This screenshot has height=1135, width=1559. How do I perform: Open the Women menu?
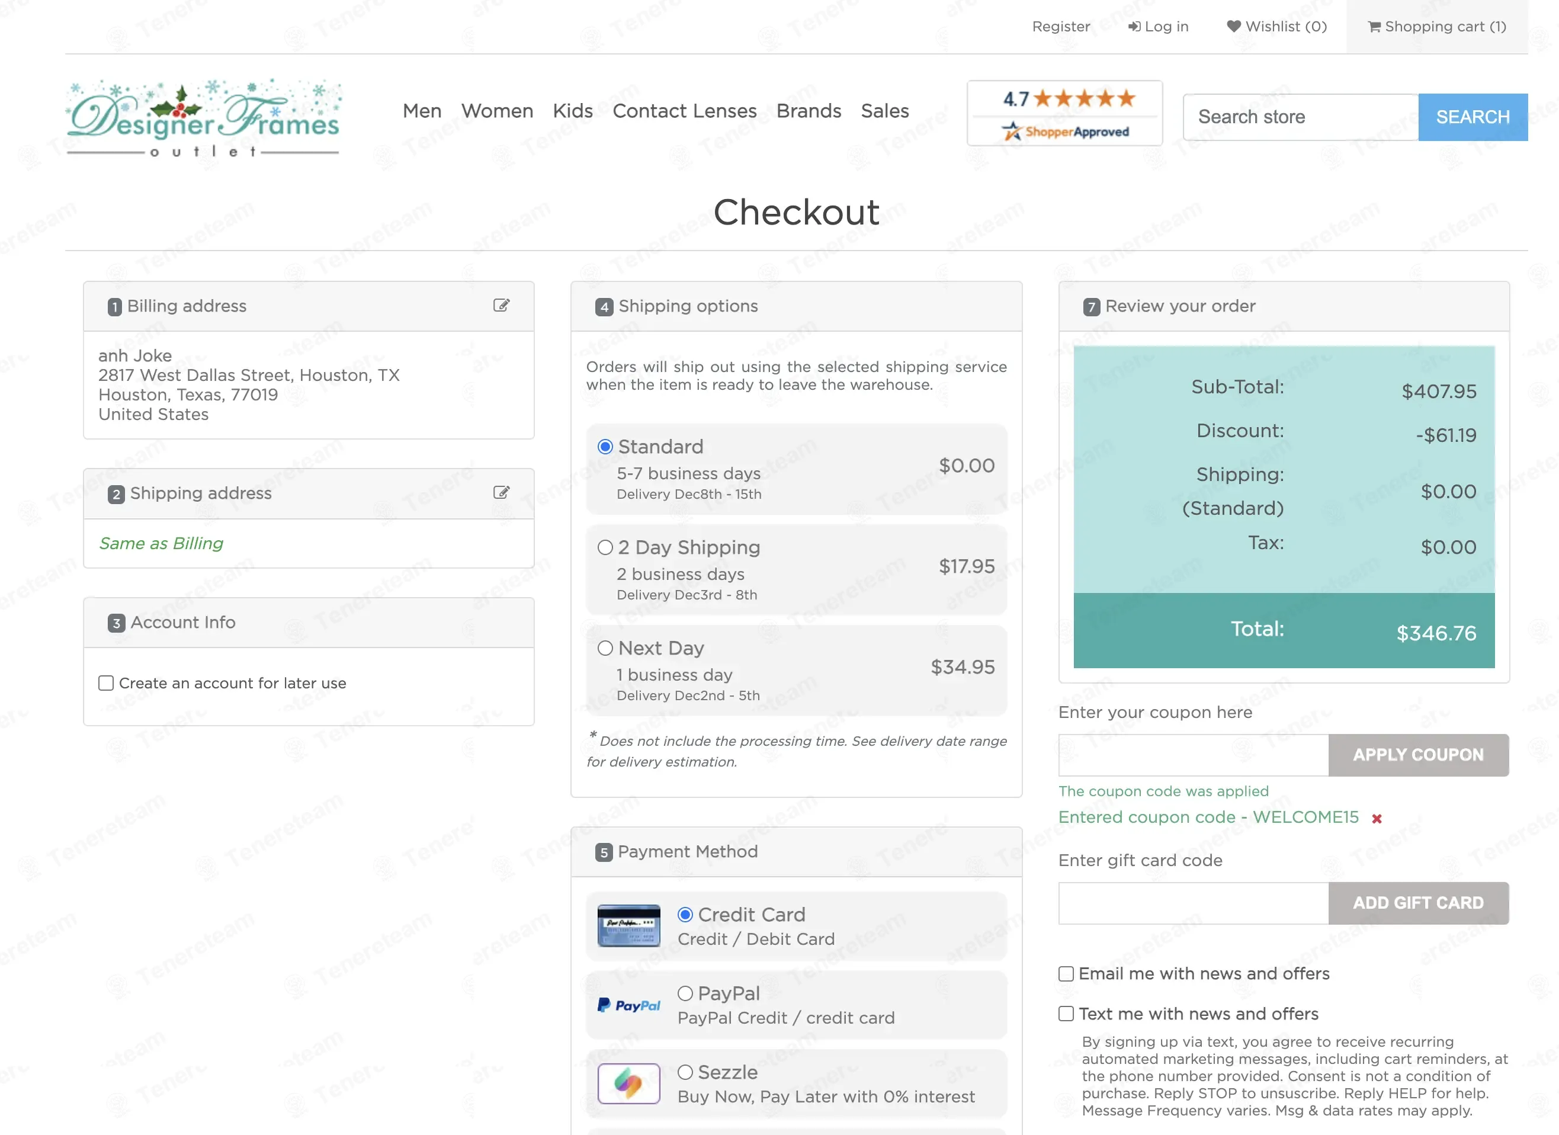pyautogui.click(x=496, y=111)
